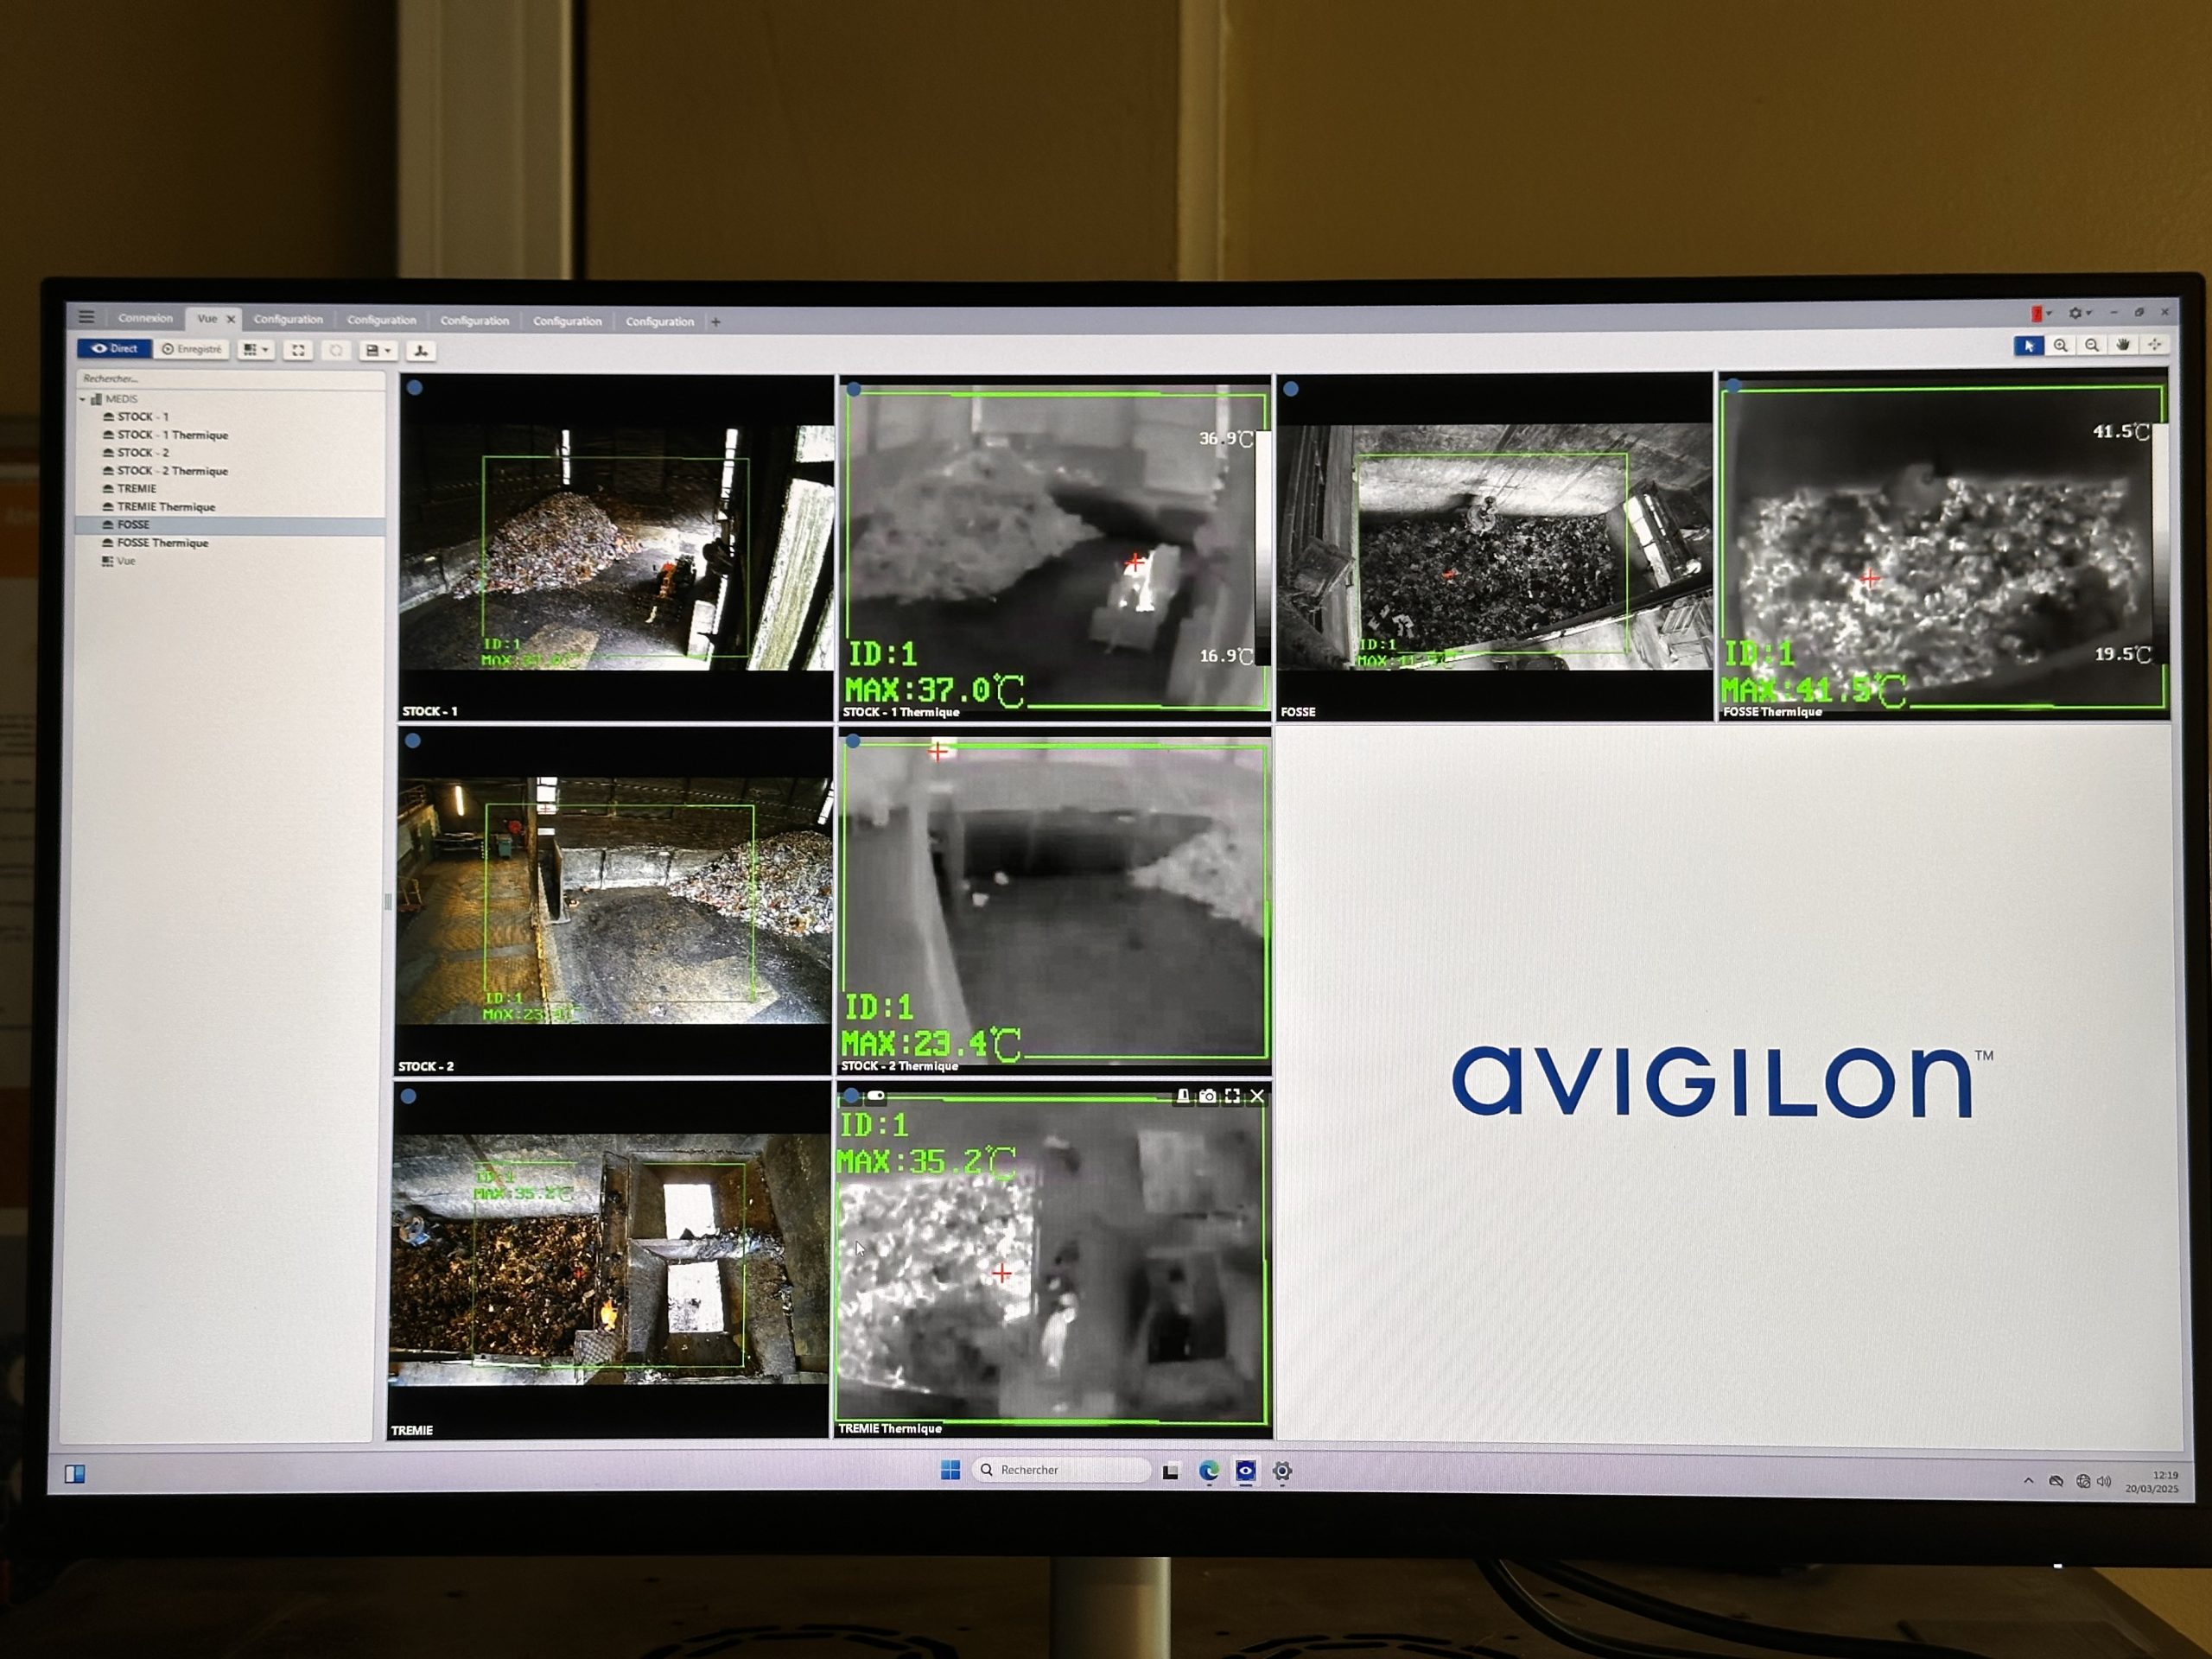Open the view layout dropdown
The height and width of the screenshot is (1659, 2212).
tap(255, 350)
